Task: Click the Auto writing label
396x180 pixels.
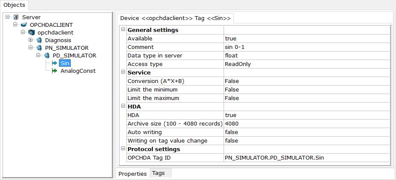Action: tap(145, 132)
